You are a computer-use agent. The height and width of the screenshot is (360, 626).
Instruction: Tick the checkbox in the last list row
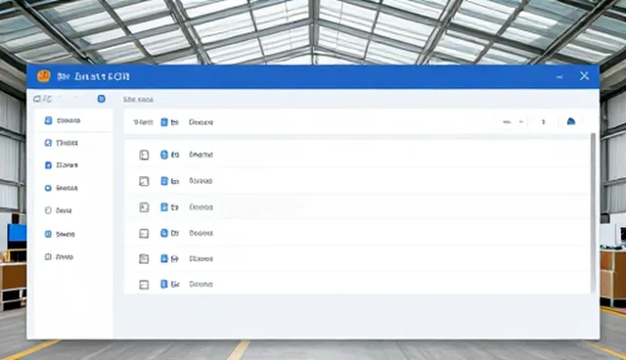click(x=144, y=285)
